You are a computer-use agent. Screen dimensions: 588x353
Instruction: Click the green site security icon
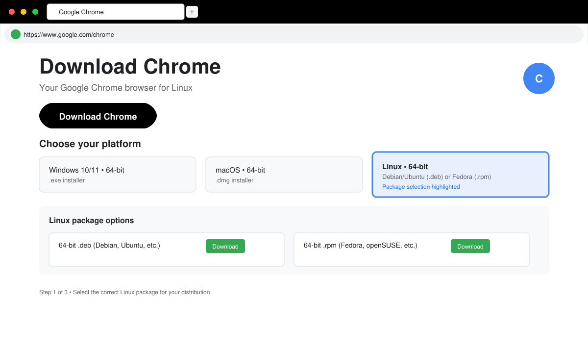[x=16, y=34]
